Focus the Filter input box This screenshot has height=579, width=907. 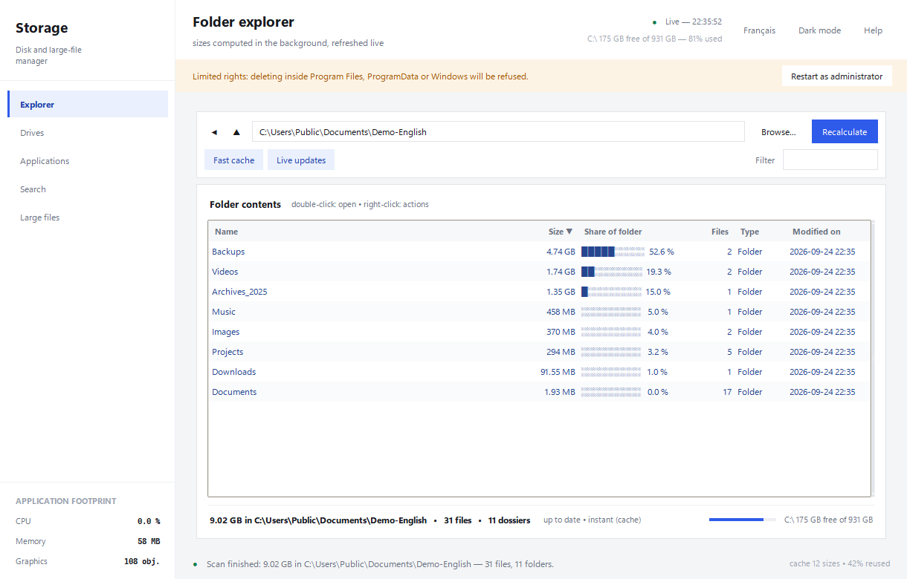pos(830,160)
